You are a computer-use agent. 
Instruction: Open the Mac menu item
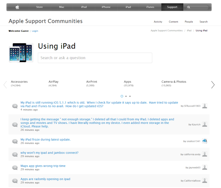[x=62, y=7]
